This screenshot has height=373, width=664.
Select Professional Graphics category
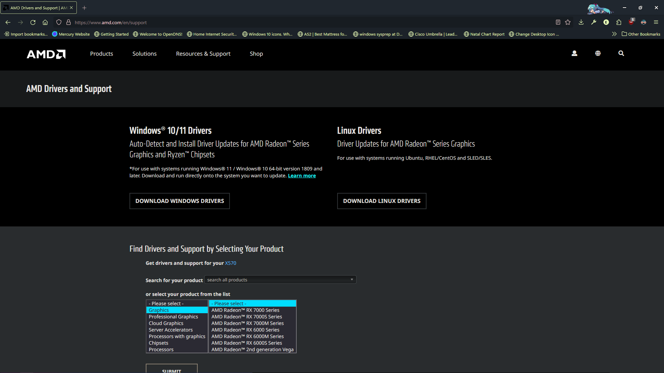point(177,317)
